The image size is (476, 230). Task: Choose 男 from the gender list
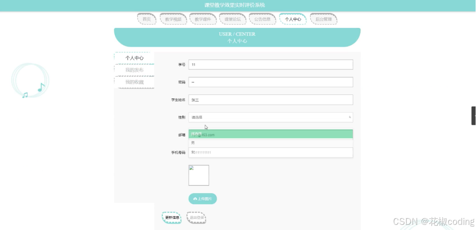pyautogui.click(x=270, y=143)
